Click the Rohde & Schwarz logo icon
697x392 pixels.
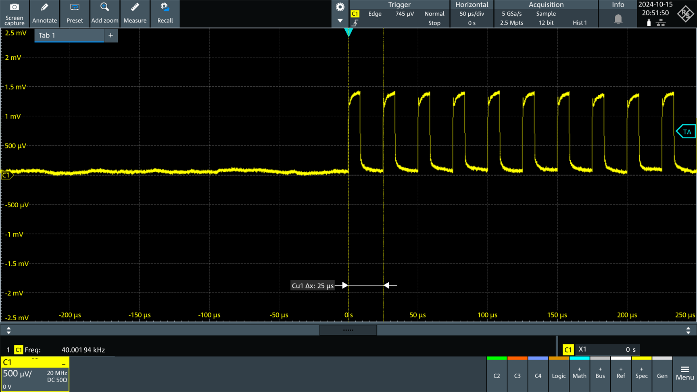[686, 14]
